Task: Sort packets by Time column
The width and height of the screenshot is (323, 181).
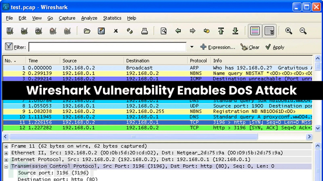Action: (43, 61)
